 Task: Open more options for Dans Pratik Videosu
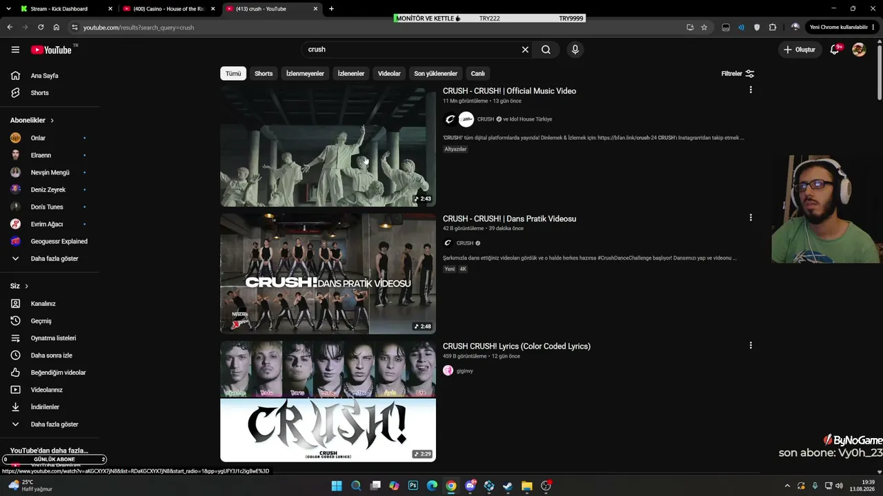coord(751,218)
